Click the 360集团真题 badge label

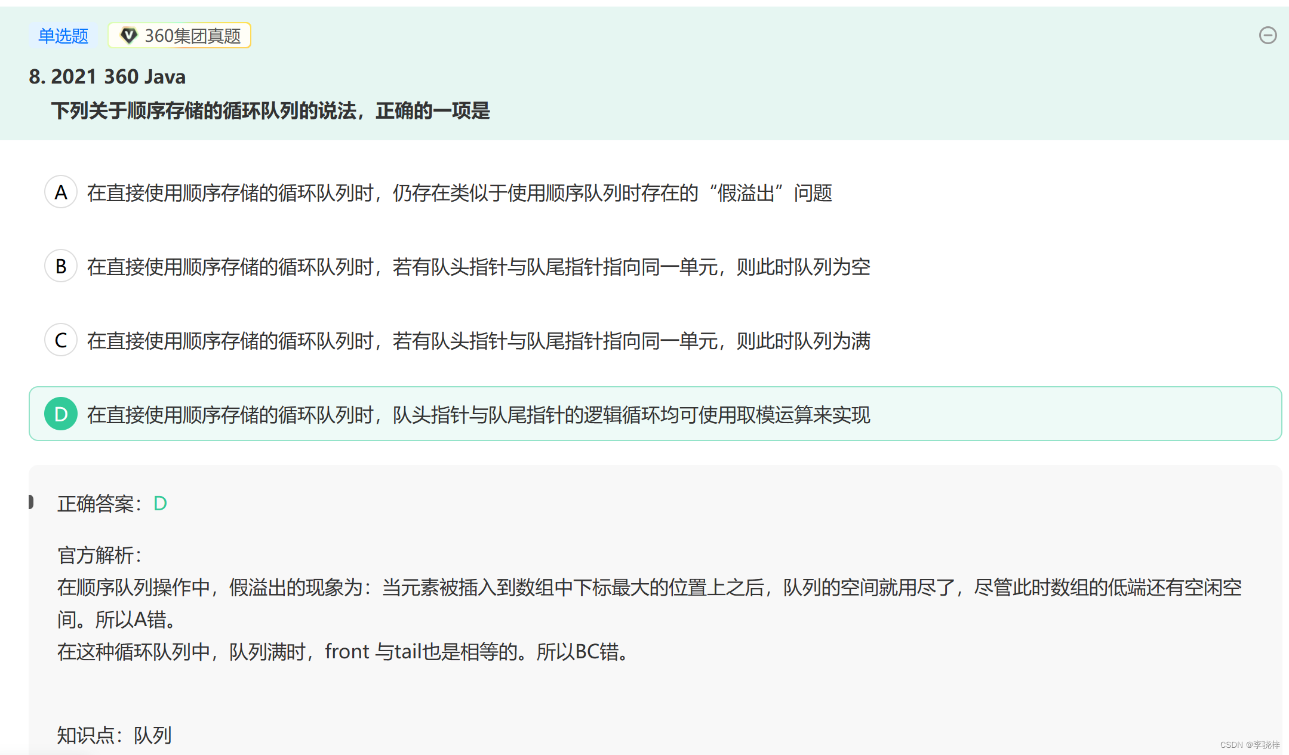click(192, 36)
